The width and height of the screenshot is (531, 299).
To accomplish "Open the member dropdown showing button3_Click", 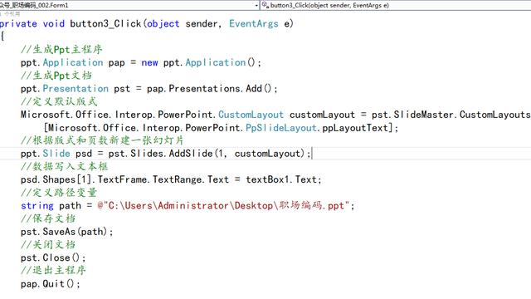I will pos(396,5).
